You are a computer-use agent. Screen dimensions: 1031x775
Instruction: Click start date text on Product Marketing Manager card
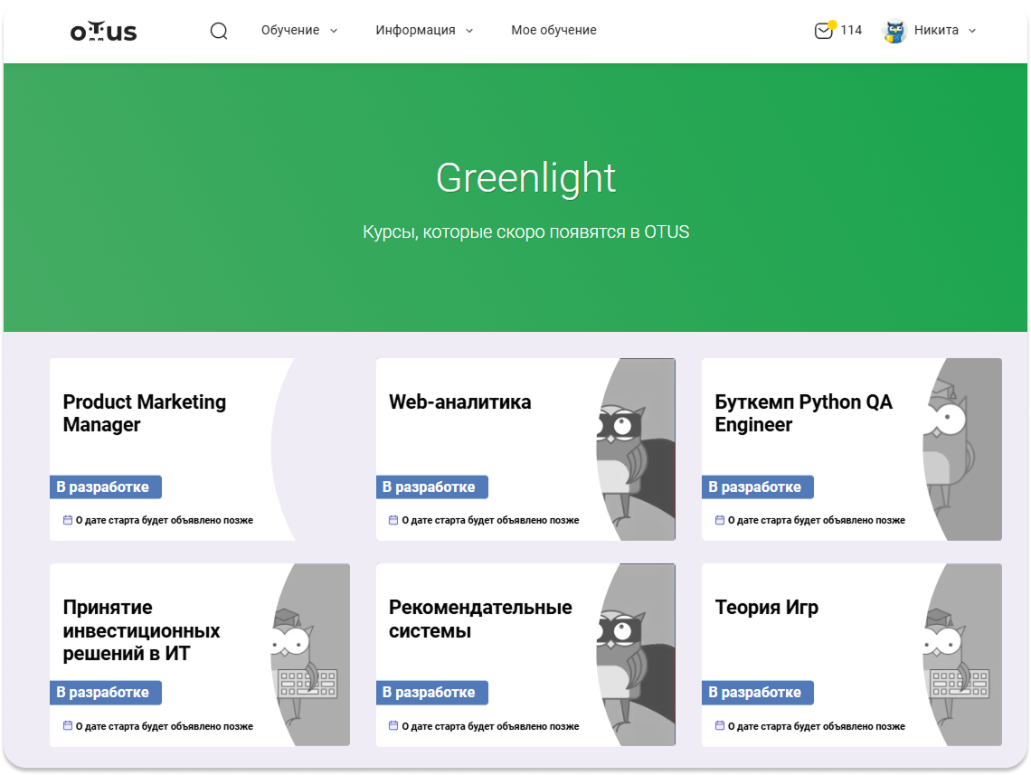point(165,520)
